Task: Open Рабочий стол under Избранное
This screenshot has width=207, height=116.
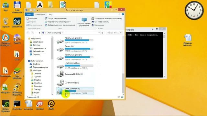Action: point(37,51)
